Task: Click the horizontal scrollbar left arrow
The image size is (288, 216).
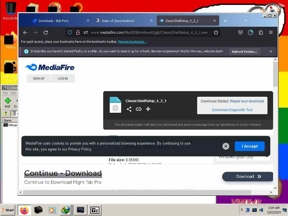Action: pos(21,192)
